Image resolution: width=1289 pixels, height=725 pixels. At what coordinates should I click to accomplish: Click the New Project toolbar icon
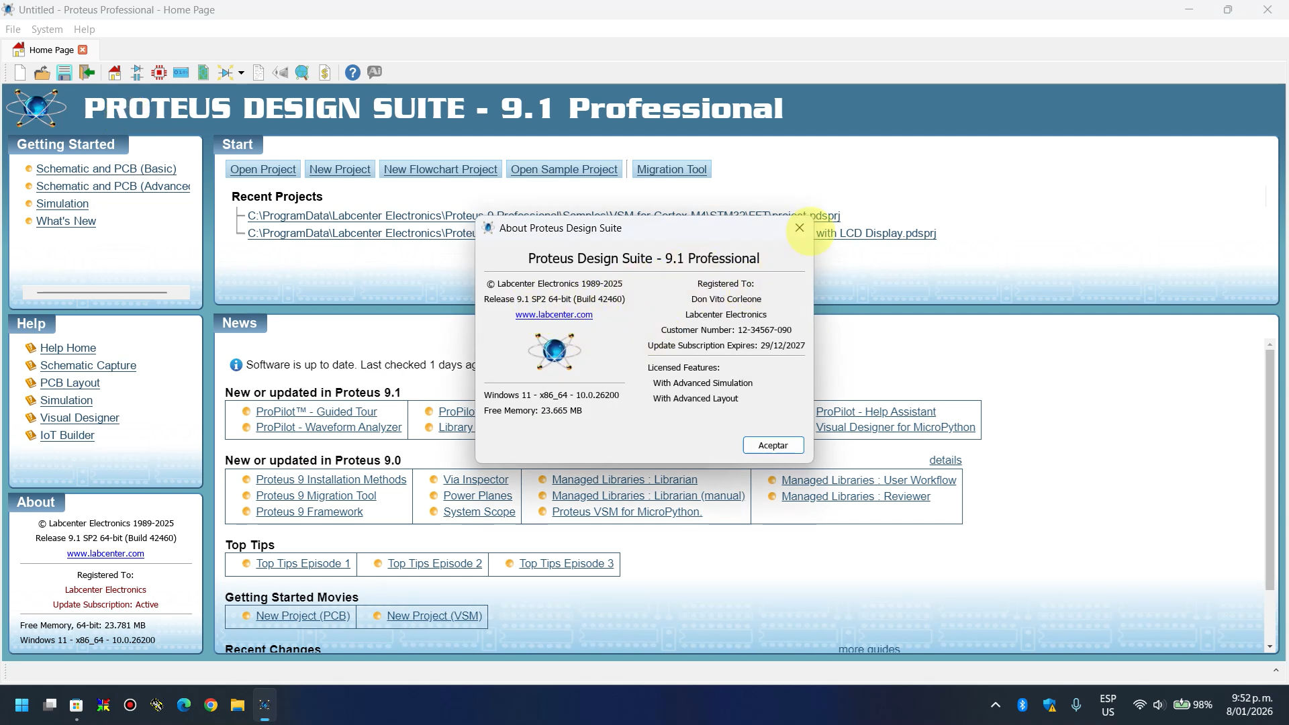20,72
